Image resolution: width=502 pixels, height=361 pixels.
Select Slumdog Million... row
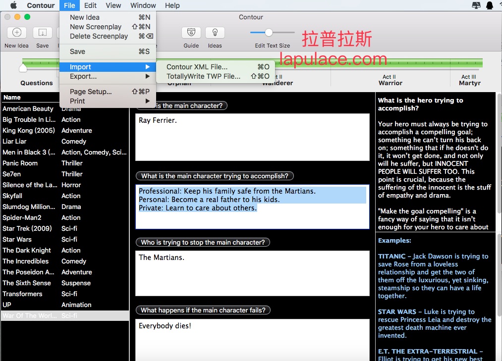pos(65,206)
